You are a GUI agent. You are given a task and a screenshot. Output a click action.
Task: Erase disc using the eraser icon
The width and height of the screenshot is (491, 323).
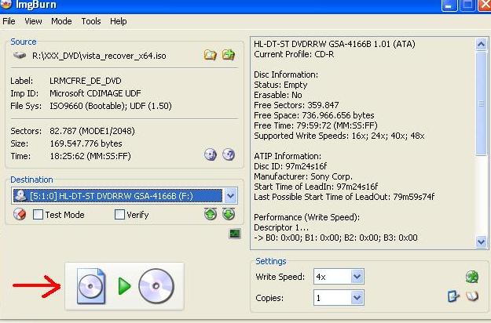[20, 214]
